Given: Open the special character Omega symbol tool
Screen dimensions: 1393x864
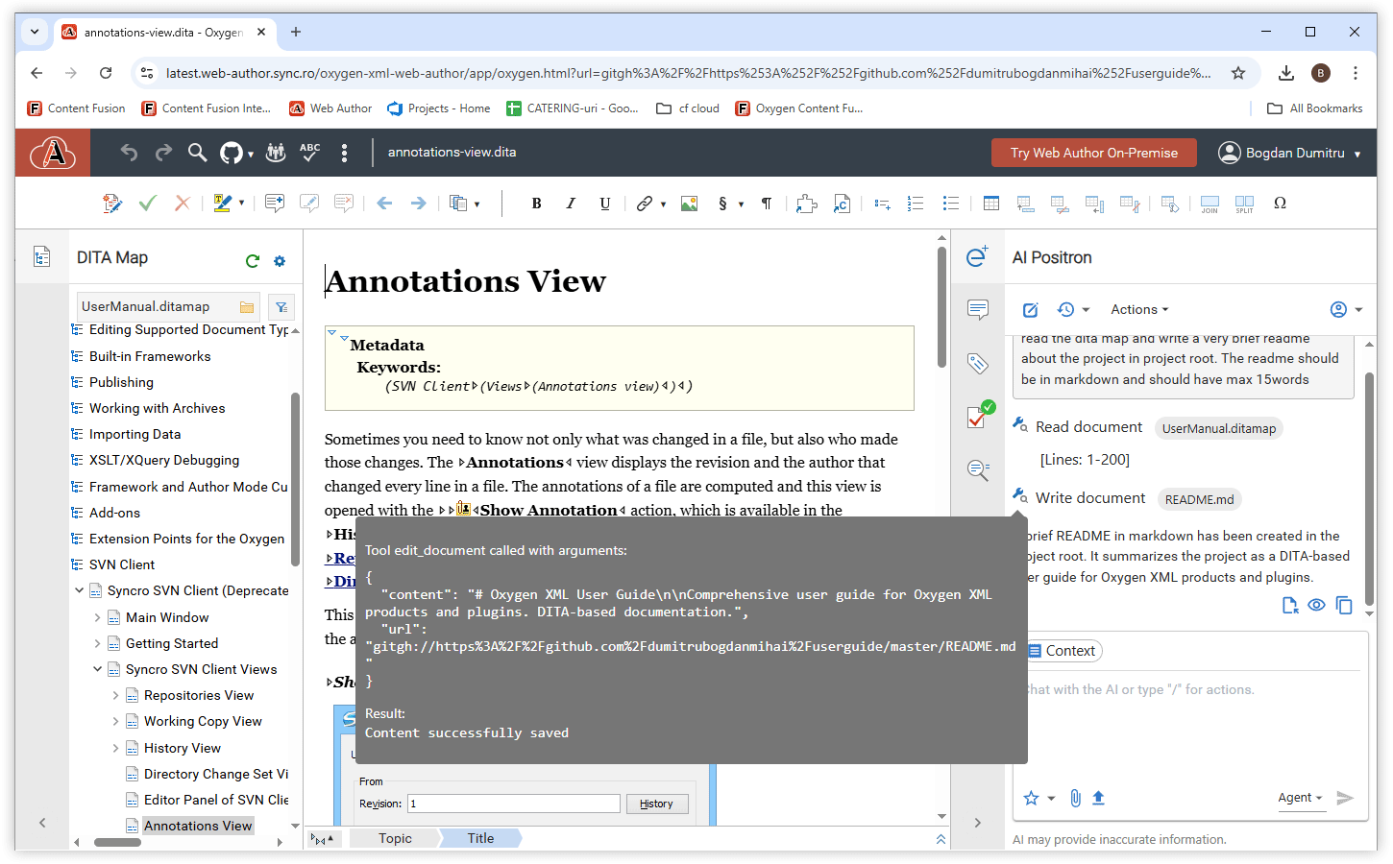Looking at the screenshot, I should 1280,204.
